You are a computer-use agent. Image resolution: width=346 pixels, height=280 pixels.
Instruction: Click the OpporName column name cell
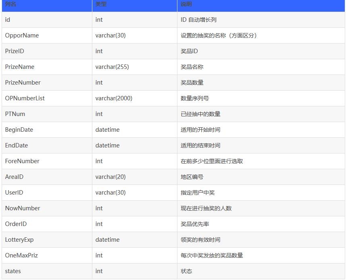[22, 35]
